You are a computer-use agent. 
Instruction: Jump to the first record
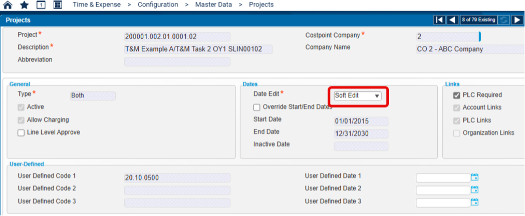pos(439,20)
